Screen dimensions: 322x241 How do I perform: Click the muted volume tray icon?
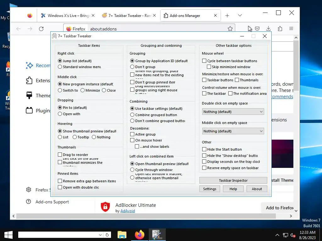[293, 235]
